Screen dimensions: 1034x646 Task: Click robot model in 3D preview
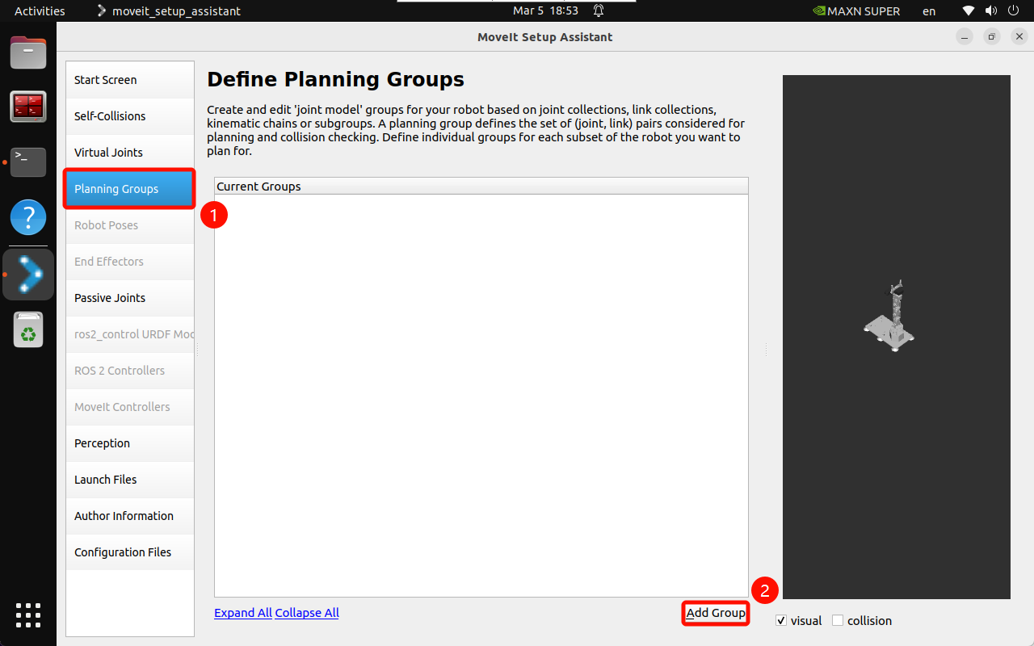pos(889,316)
